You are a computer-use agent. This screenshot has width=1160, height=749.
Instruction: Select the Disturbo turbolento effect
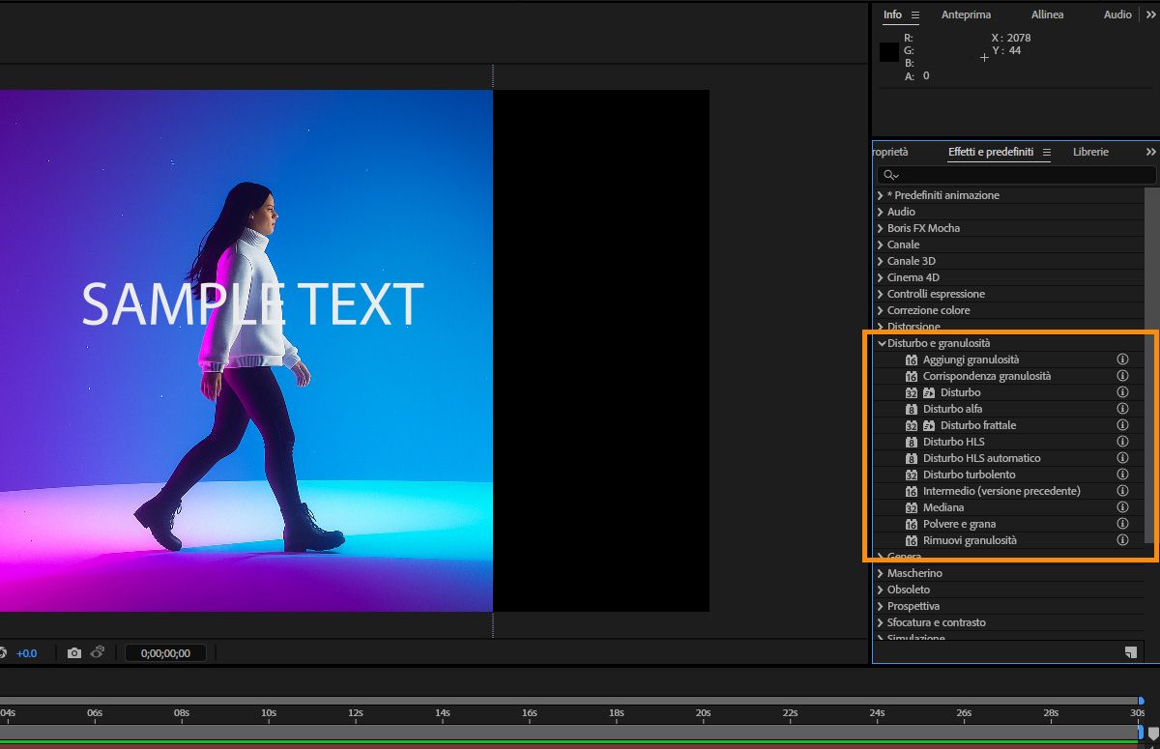[x=969, y=475]
